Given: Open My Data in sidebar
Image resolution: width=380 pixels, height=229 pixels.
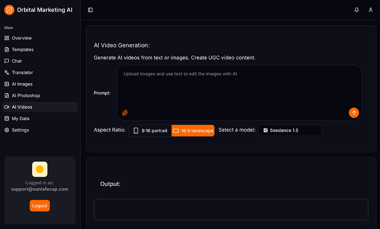Looking at the screenshot, I should (x=40, y=118).
